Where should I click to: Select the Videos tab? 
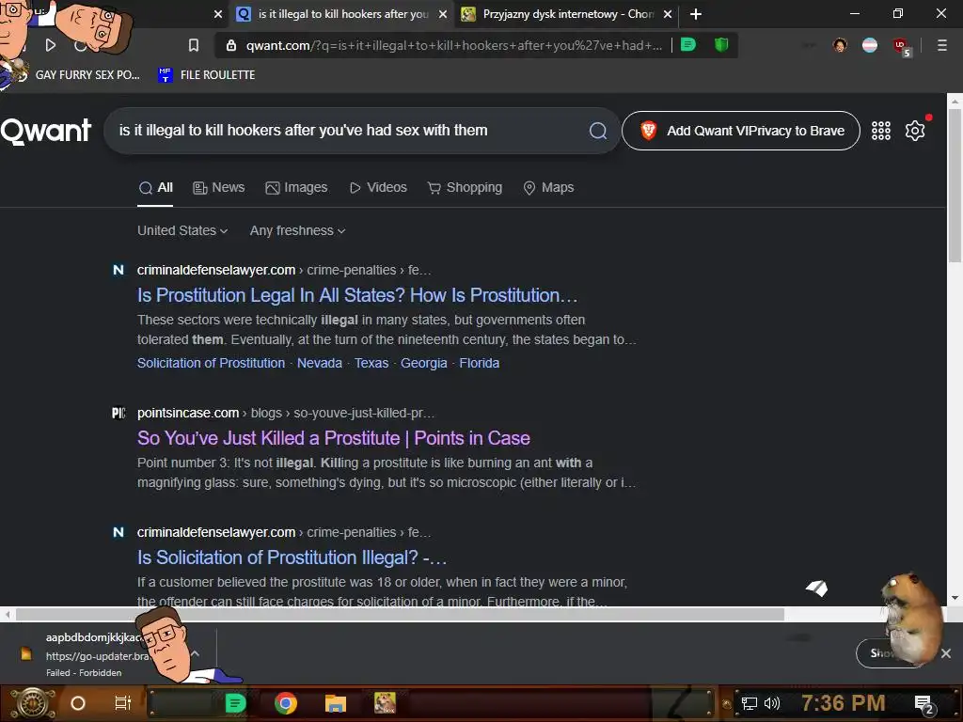point(378,188)
